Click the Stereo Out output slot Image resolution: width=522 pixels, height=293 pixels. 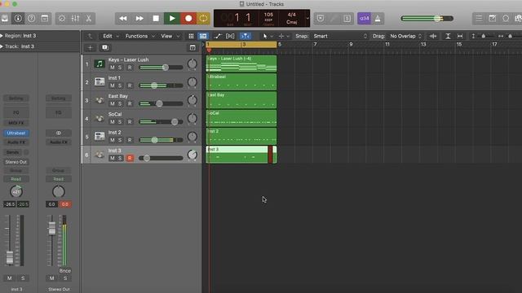[x=16, y=162]
